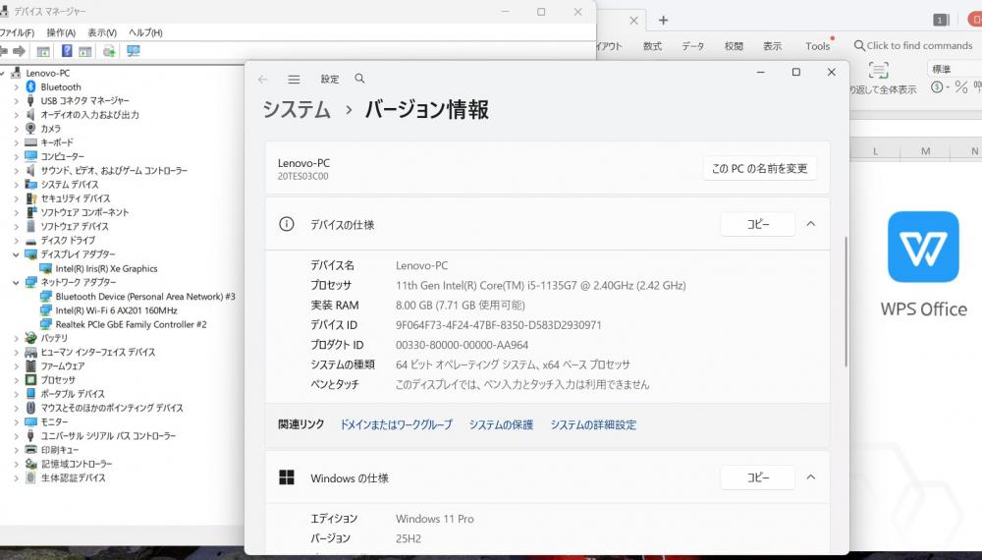The height and width of the screenshot is (560, 982).
Task: Expand the Bluetooth tree node
Action: point(16,86)
